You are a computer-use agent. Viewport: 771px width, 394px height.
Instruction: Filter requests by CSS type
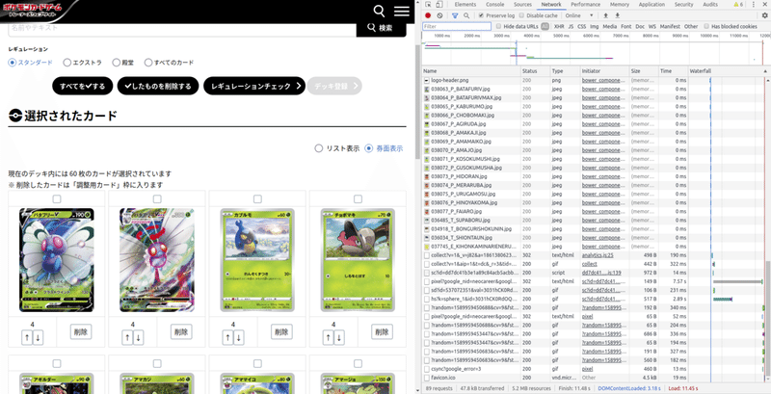click(x=582, y=27)
